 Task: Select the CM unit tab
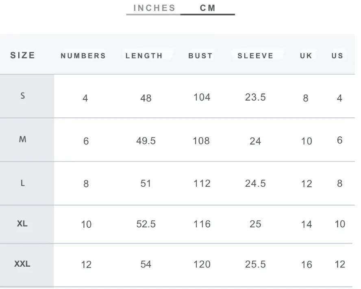208,8
